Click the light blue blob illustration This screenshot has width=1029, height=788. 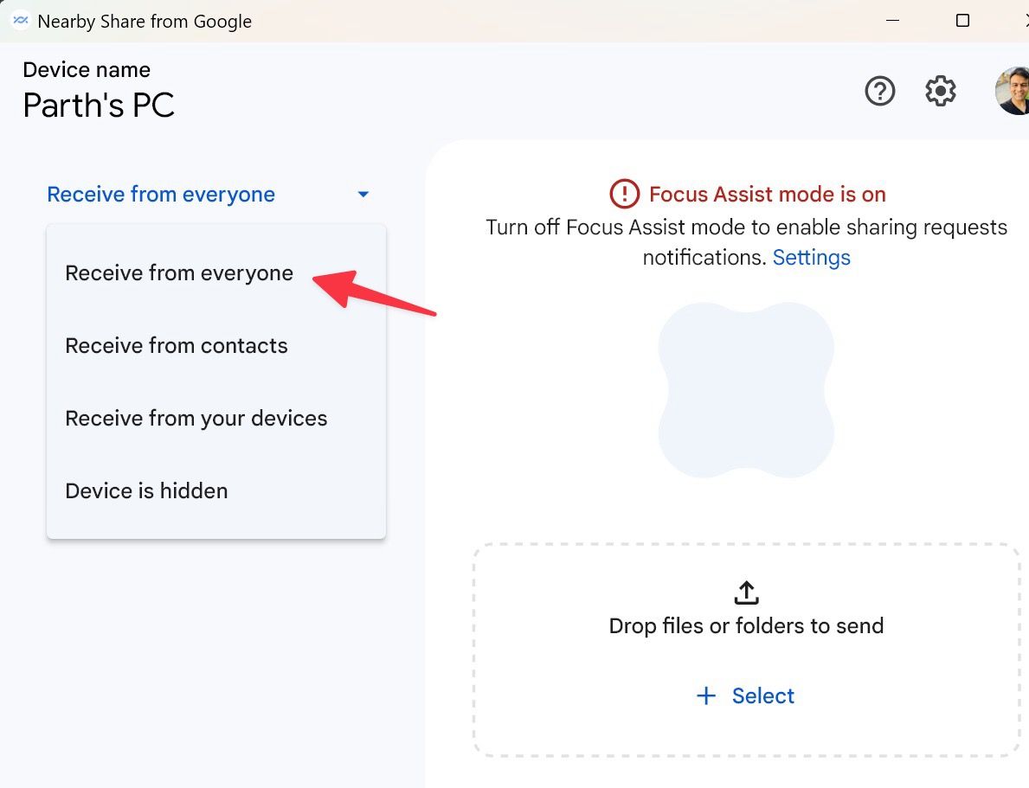coord(746,391)
